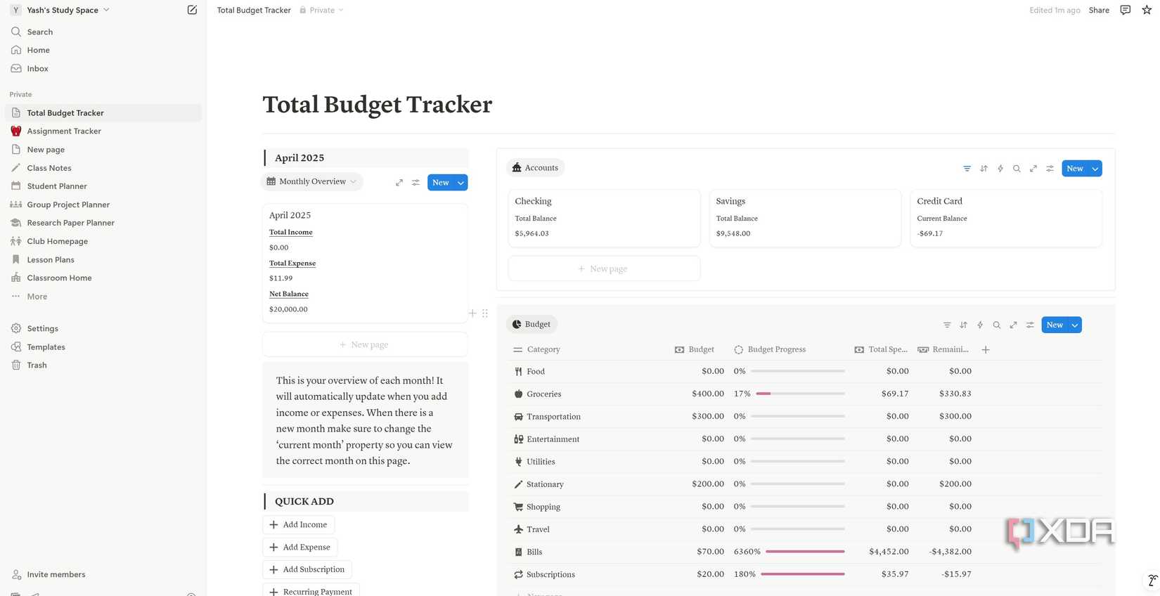Expand Monthly Overview database full page
The height and width of the screenshot is (596, 1160).
[399, 183]
